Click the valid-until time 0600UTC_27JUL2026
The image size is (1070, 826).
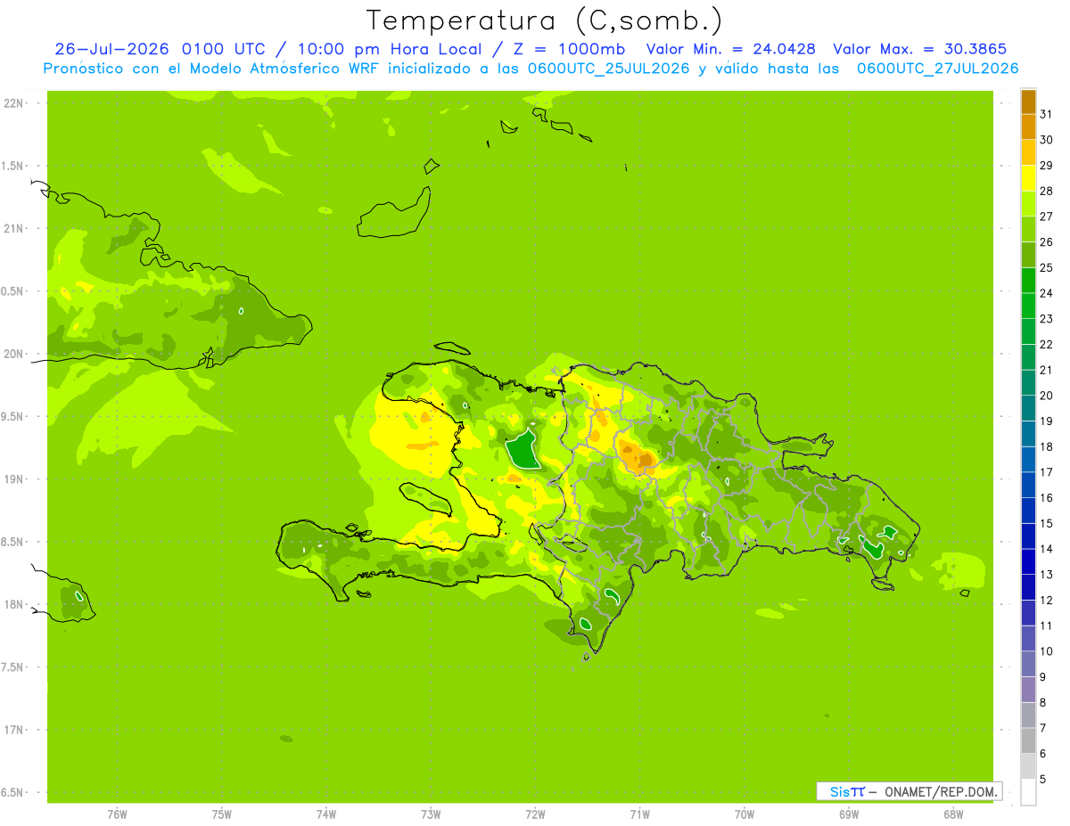click(938, 69)
